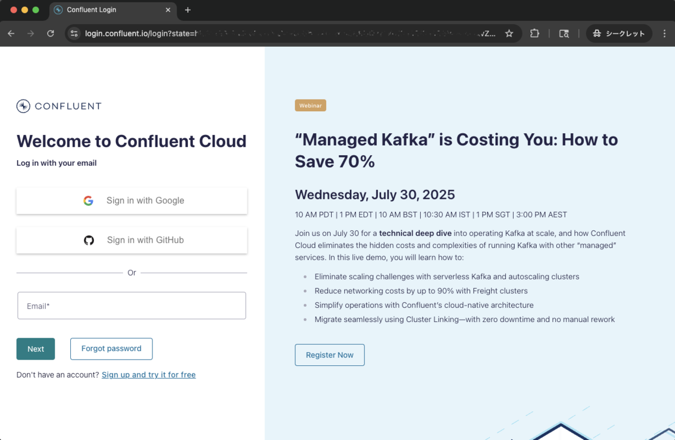The width and height of the screenshot is (675, 440).
Task: Close the Confluent Login tab
Action: point(168,10)
